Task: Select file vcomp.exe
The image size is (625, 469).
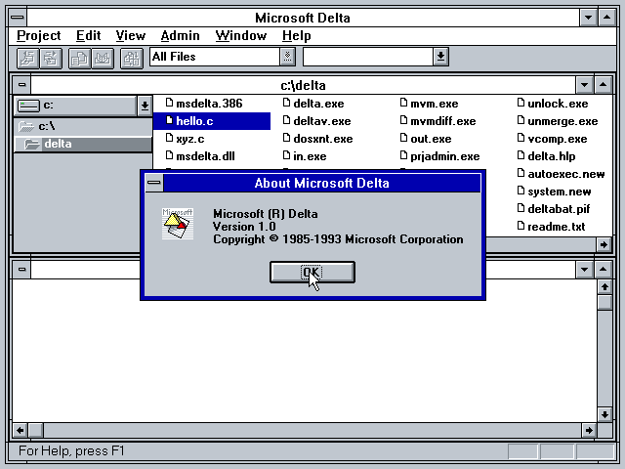Action: 558,139
